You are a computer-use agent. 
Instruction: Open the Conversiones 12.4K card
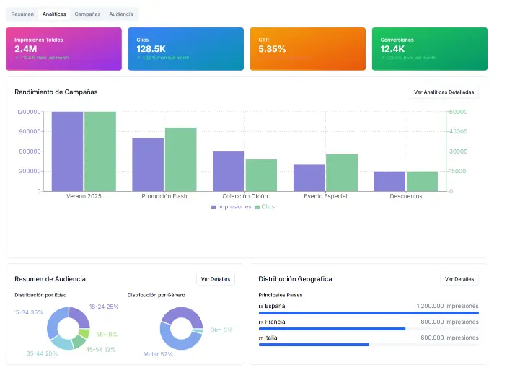[x=430, y=49]
